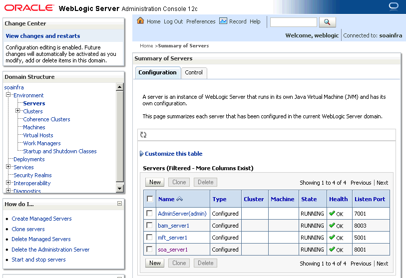
Task: Open the soainfra domain root link
Action: (x=14, y=87)
